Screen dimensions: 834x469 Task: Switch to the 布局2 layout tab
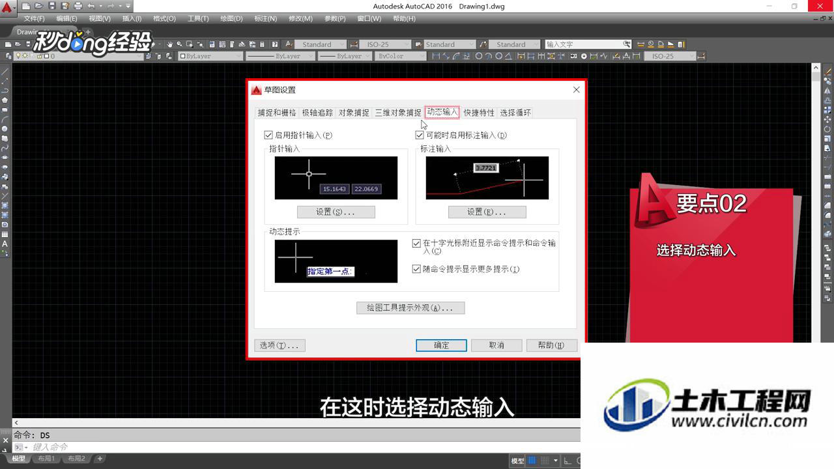click(76, 459)
